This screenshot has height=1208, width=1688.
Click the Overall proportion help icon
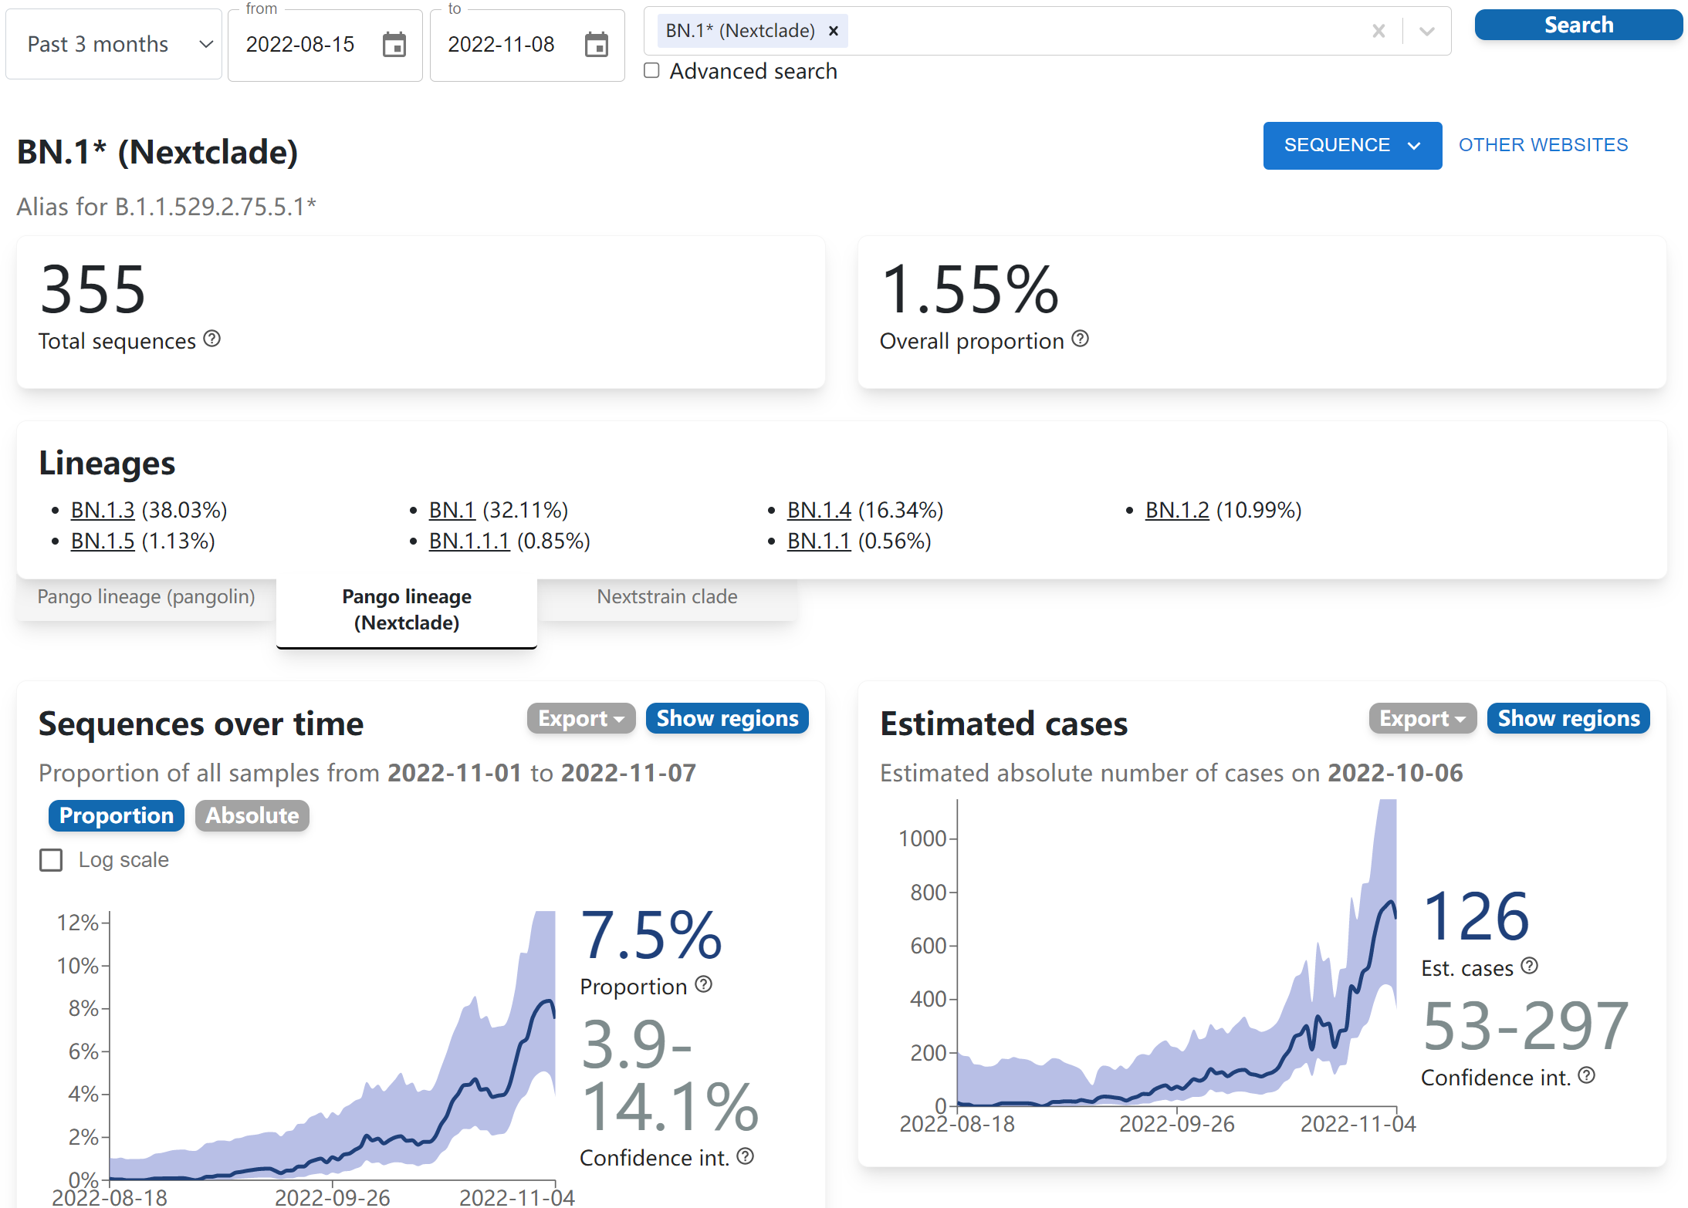click(1081, 339)
